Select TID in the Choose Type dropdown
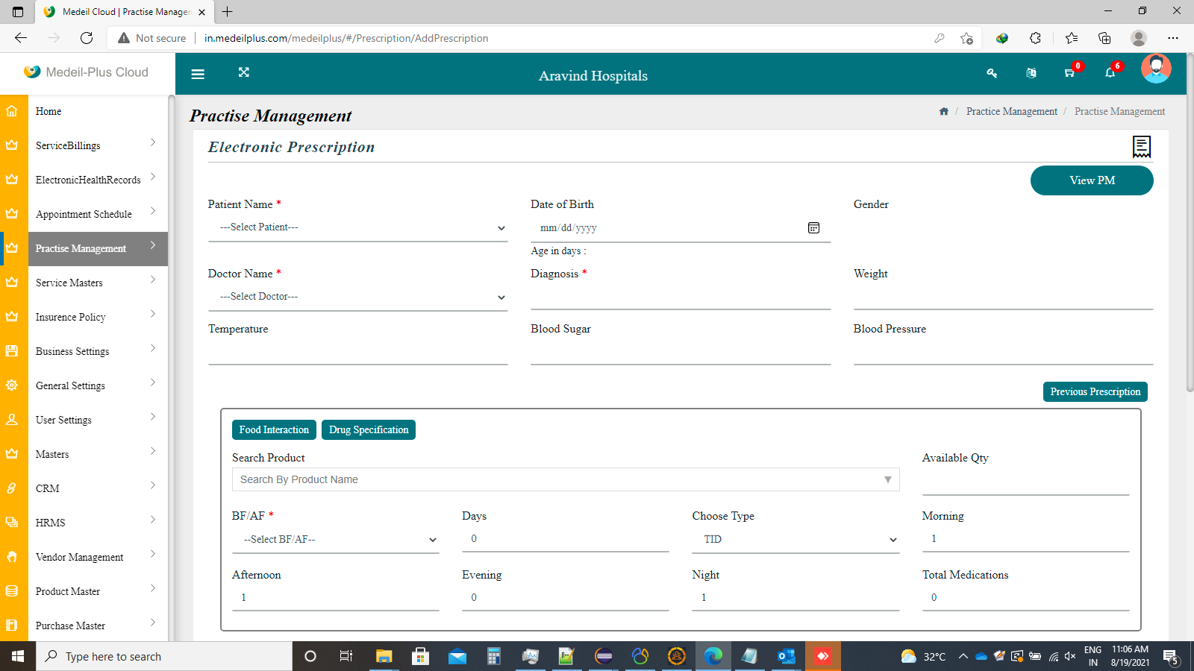The width and height of the screenshot is (1194, 671). click(x=796, y=538)
